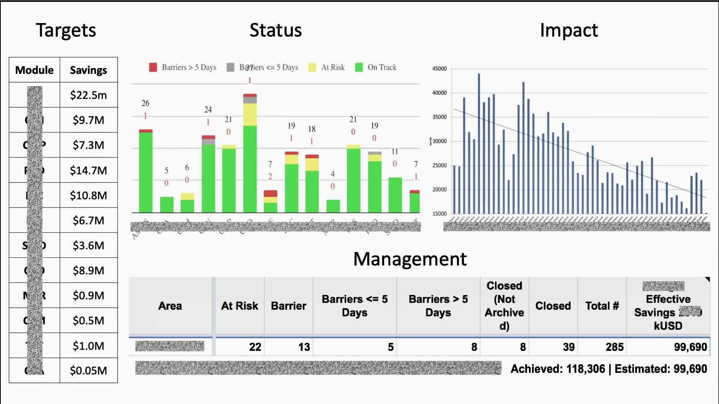Click the tallest blue bar in Impact chart

pos(479,144)
